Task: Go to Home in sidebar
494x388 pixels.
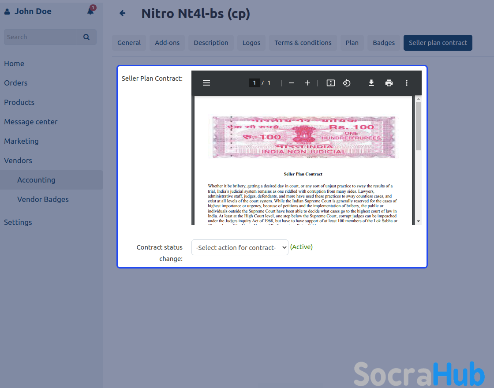Action: (14, 63)
